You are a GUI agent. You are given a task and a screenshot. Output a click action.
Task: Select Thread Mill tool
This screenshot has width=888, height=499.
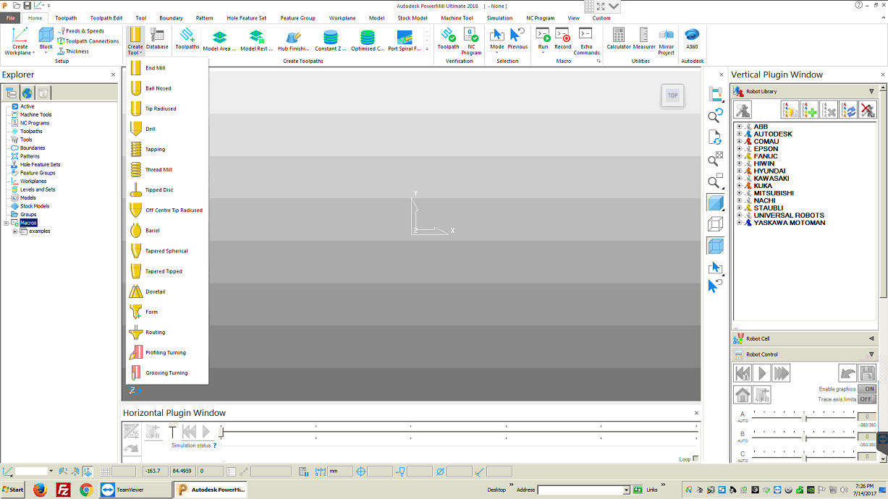[x=166, y=170]
